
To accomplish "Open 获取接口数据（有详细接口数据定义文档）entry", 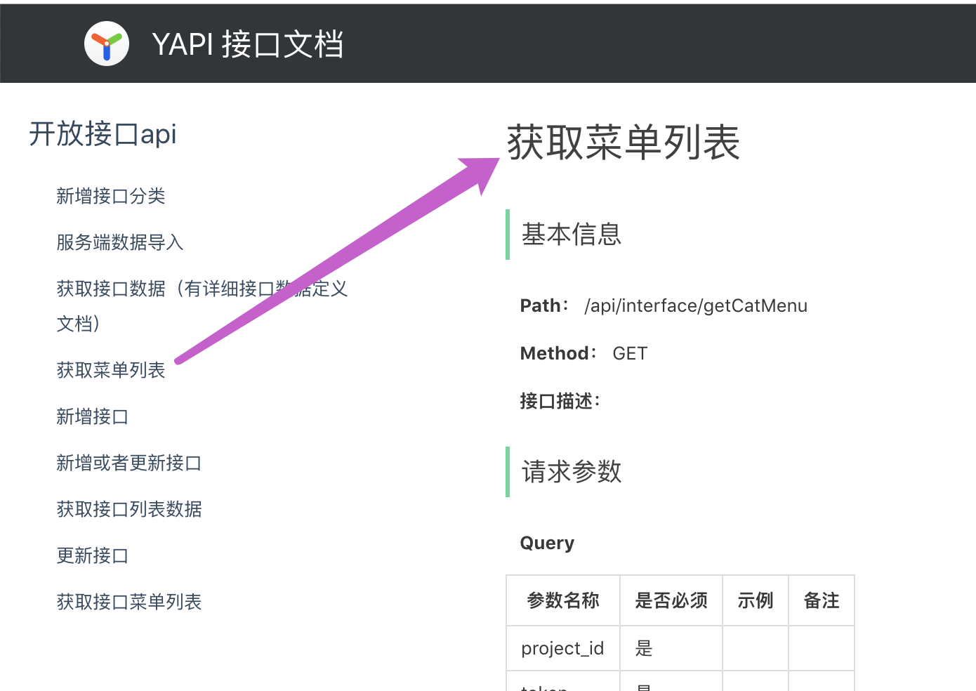I will pyautogui.click(x=202, y=289).
